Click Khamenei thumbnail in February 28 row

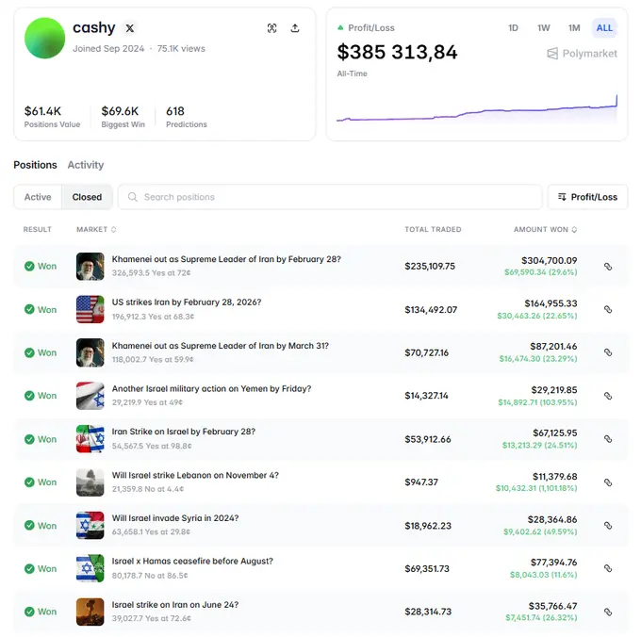click(x=90, y=266)
